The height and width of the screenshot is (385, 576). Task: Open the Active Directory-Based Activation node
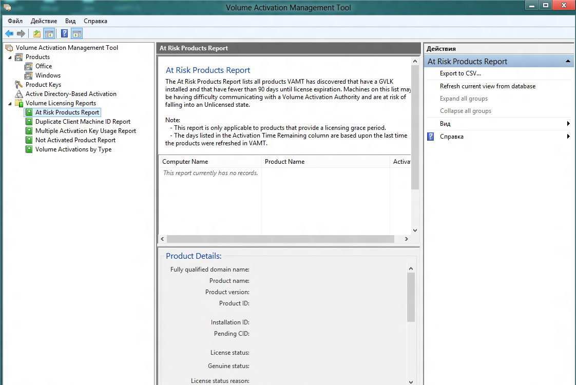coord(71,94)
